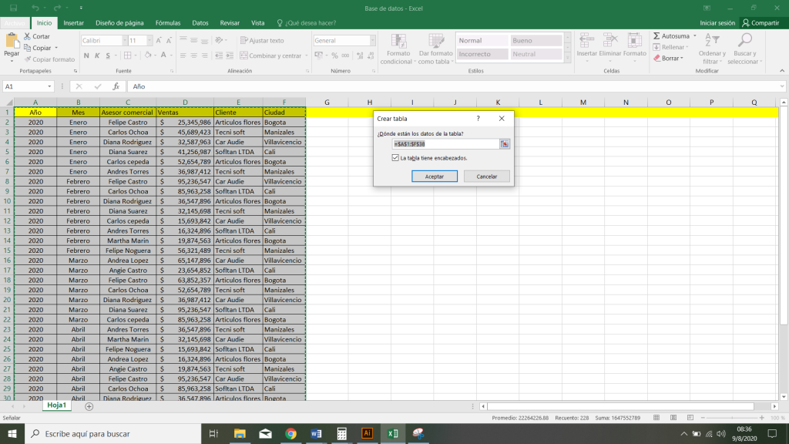The width and height of the screenshot is (789, 444).
Task: Open Buscar y seleccionar magnifier
Action: [x=745, y=49]
